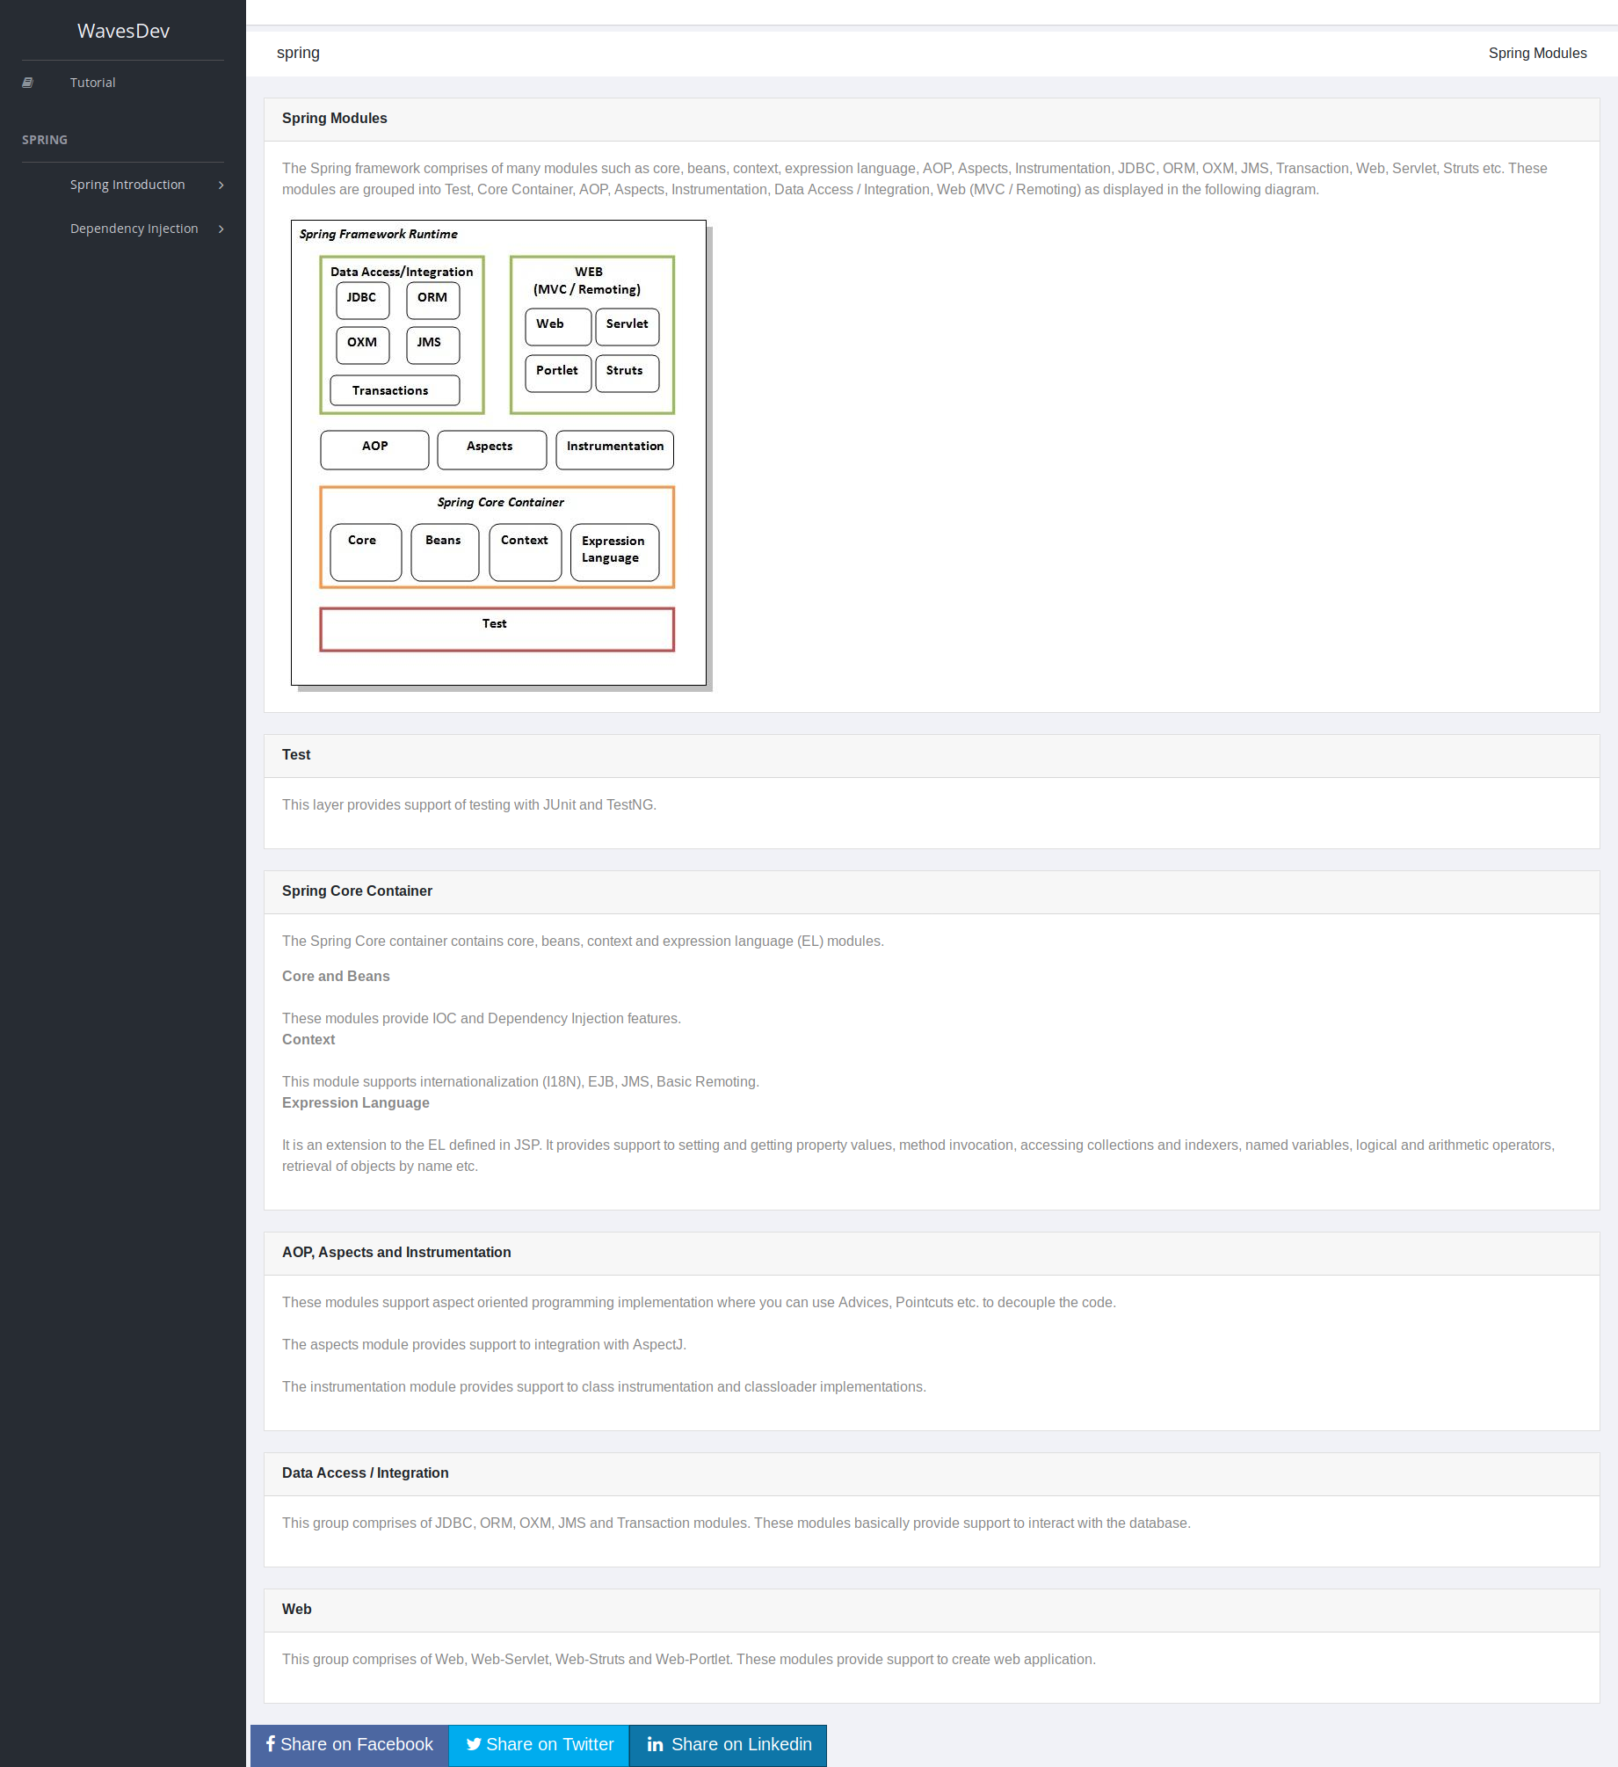Click the LinkedIn logo icon
Image resolution: width=1618 pixels, height=1767 pixels.
(656, 1744)
